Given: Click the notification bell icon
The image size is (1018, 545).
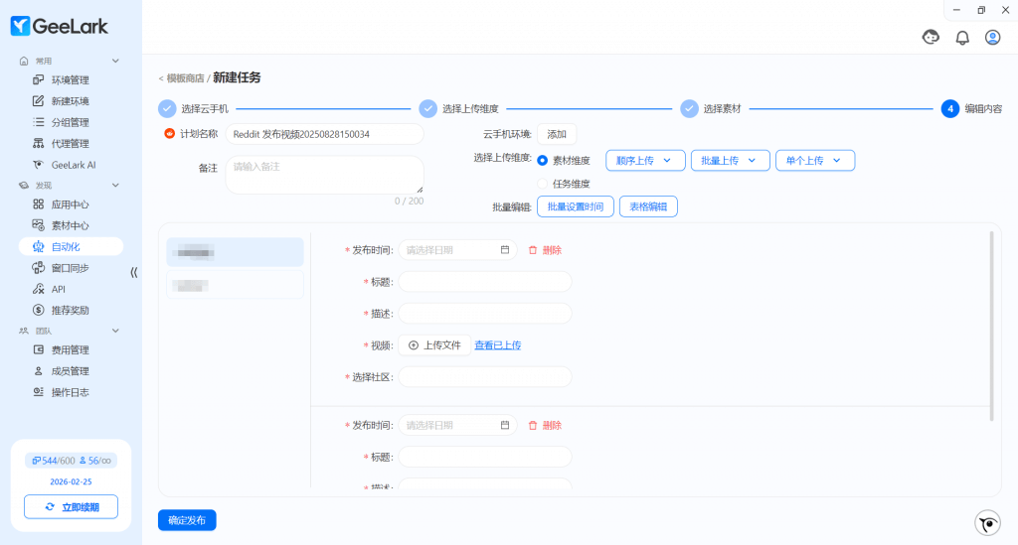Looking at the screenshot, I should pos(961,38).
